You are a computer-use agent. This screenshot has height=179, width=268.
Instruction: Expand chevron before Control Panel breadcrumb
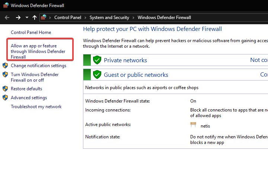click(x=50, y=18)
